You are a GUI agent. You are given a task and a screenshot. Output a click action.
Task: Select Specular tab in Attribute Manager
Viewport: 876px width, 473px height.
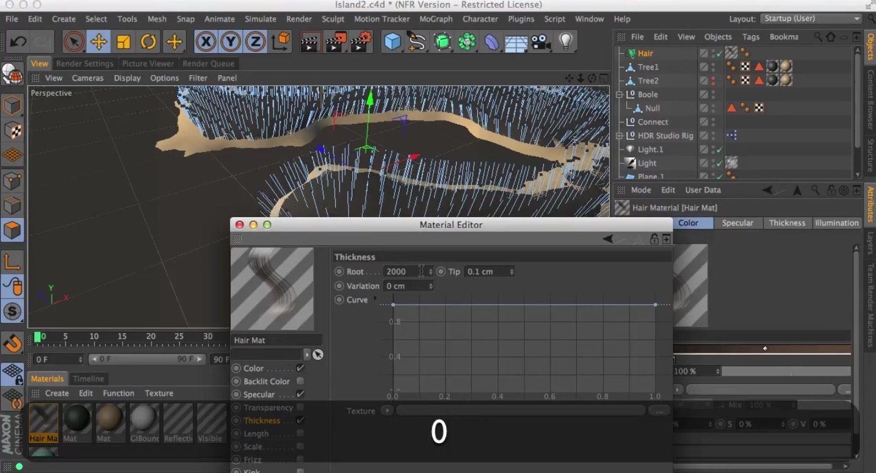tap(737, 223)
